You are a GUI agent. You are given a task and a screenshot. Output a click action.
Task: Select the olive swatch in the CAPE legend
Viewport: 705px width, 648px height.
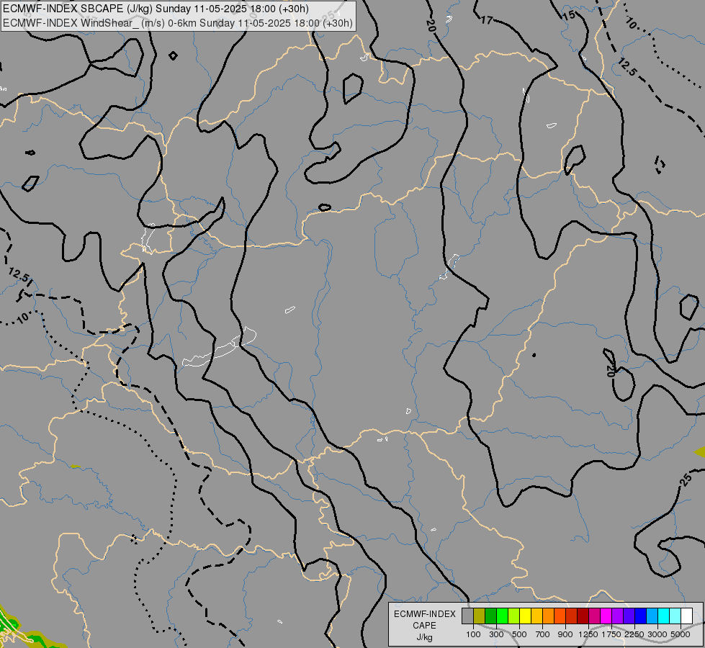[480, 616]
